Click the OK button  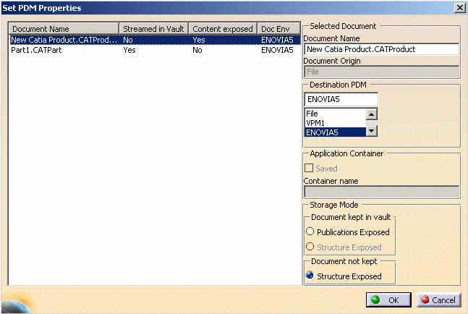(388, 300)
